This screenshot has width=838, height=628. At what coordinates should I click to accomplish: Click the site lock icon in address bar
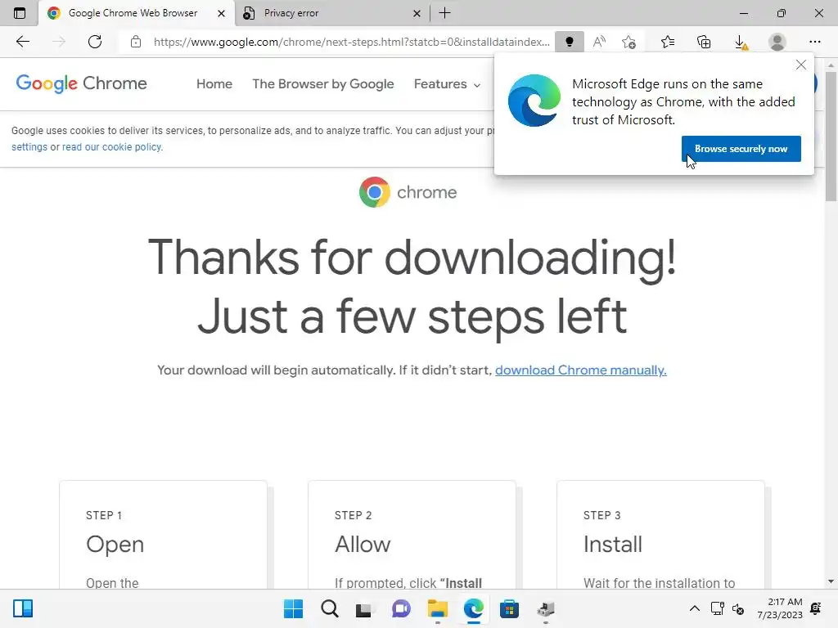click(x=136, y=42)
